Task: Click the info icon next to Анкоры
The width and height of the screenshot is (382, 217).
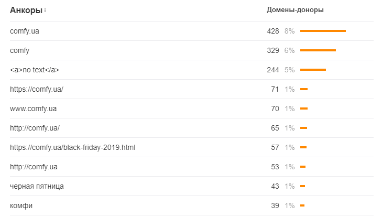Action: [x=46, y=10]
